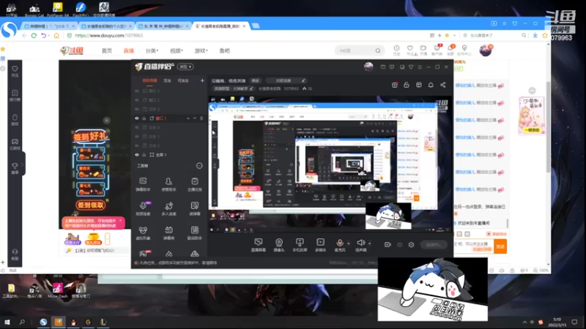Click orange 发送 chat send button
The height and width of the screenshot is (329, 586).
coord(500,246)
